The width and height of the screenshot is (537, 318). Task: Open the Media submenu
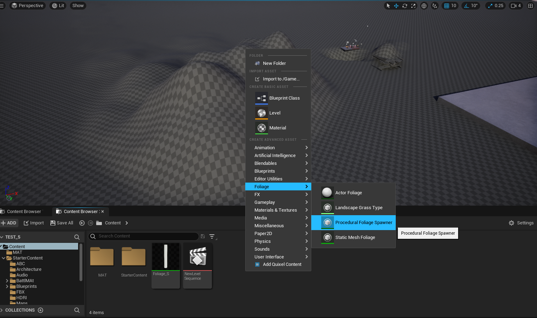278,218
